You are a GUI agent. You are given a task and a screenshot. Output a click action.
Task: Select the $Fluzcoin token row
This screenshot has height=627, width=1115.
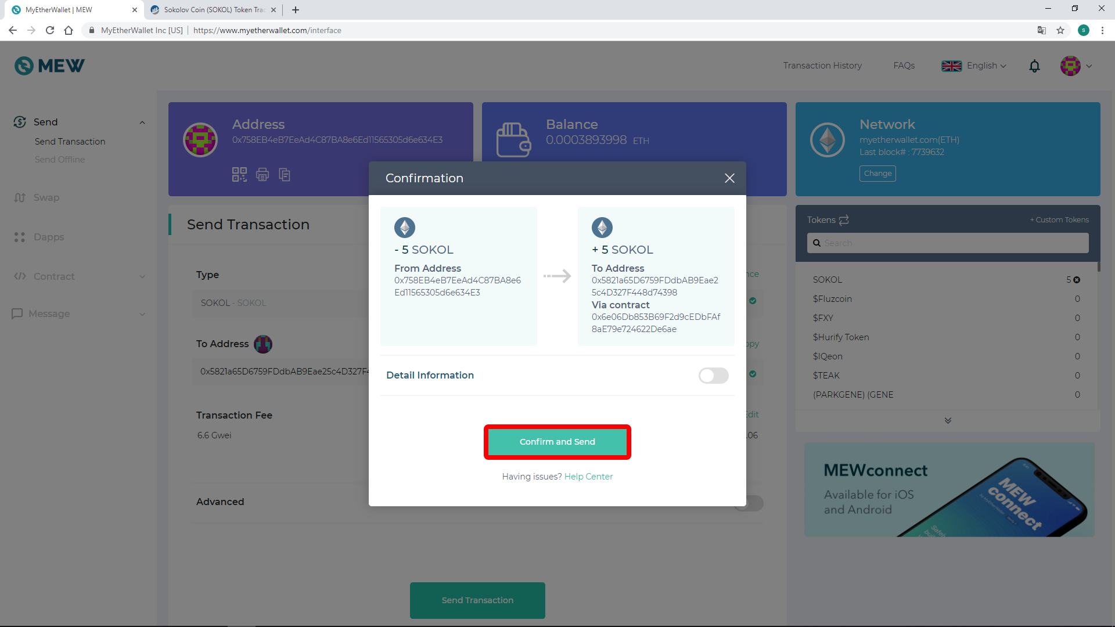tap(947, 299)
